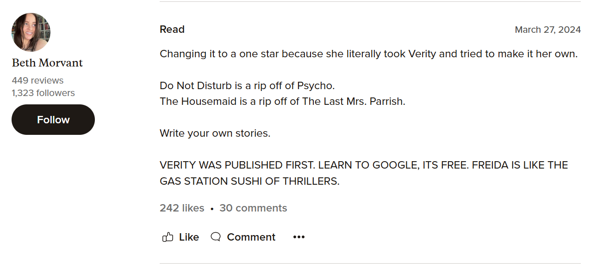Click the line about The Housemaid
The image size is (597, 266).
coord(282,101)
